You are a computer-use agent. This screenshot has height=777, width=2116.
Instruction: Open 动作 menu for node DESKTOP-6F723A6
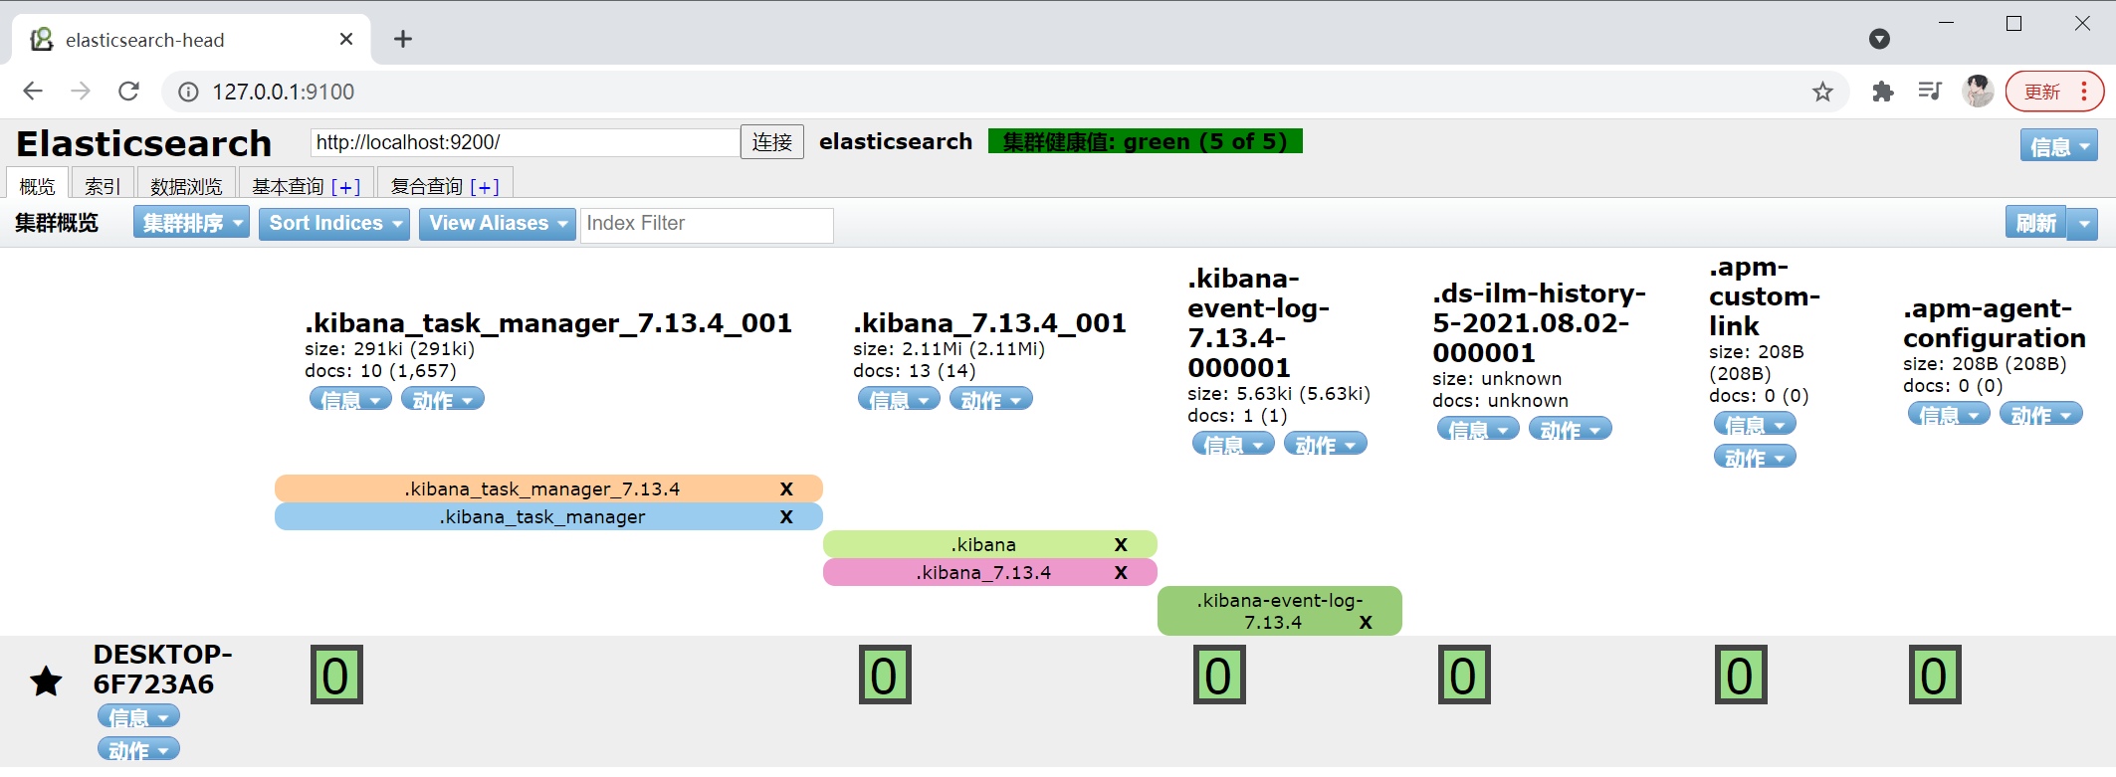138,749
